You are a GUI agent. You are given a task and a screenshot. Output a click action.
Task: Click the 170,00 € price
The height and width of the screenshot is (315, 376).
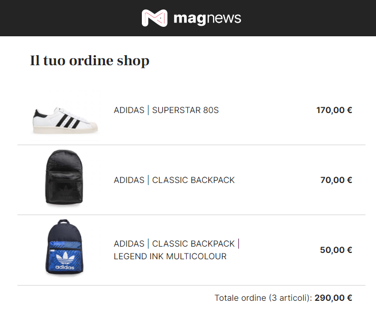[x=334, y=110]
